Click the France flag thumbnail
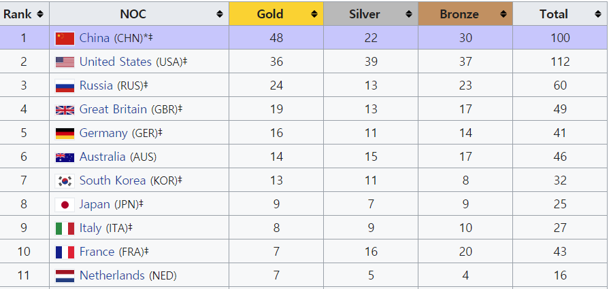 point(65,252)
